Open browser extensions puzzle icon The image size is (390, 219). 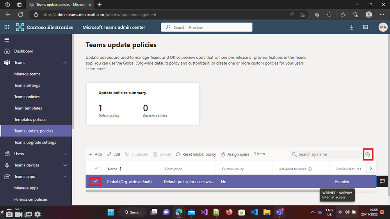pyautogui.click(x=329, y=15)
